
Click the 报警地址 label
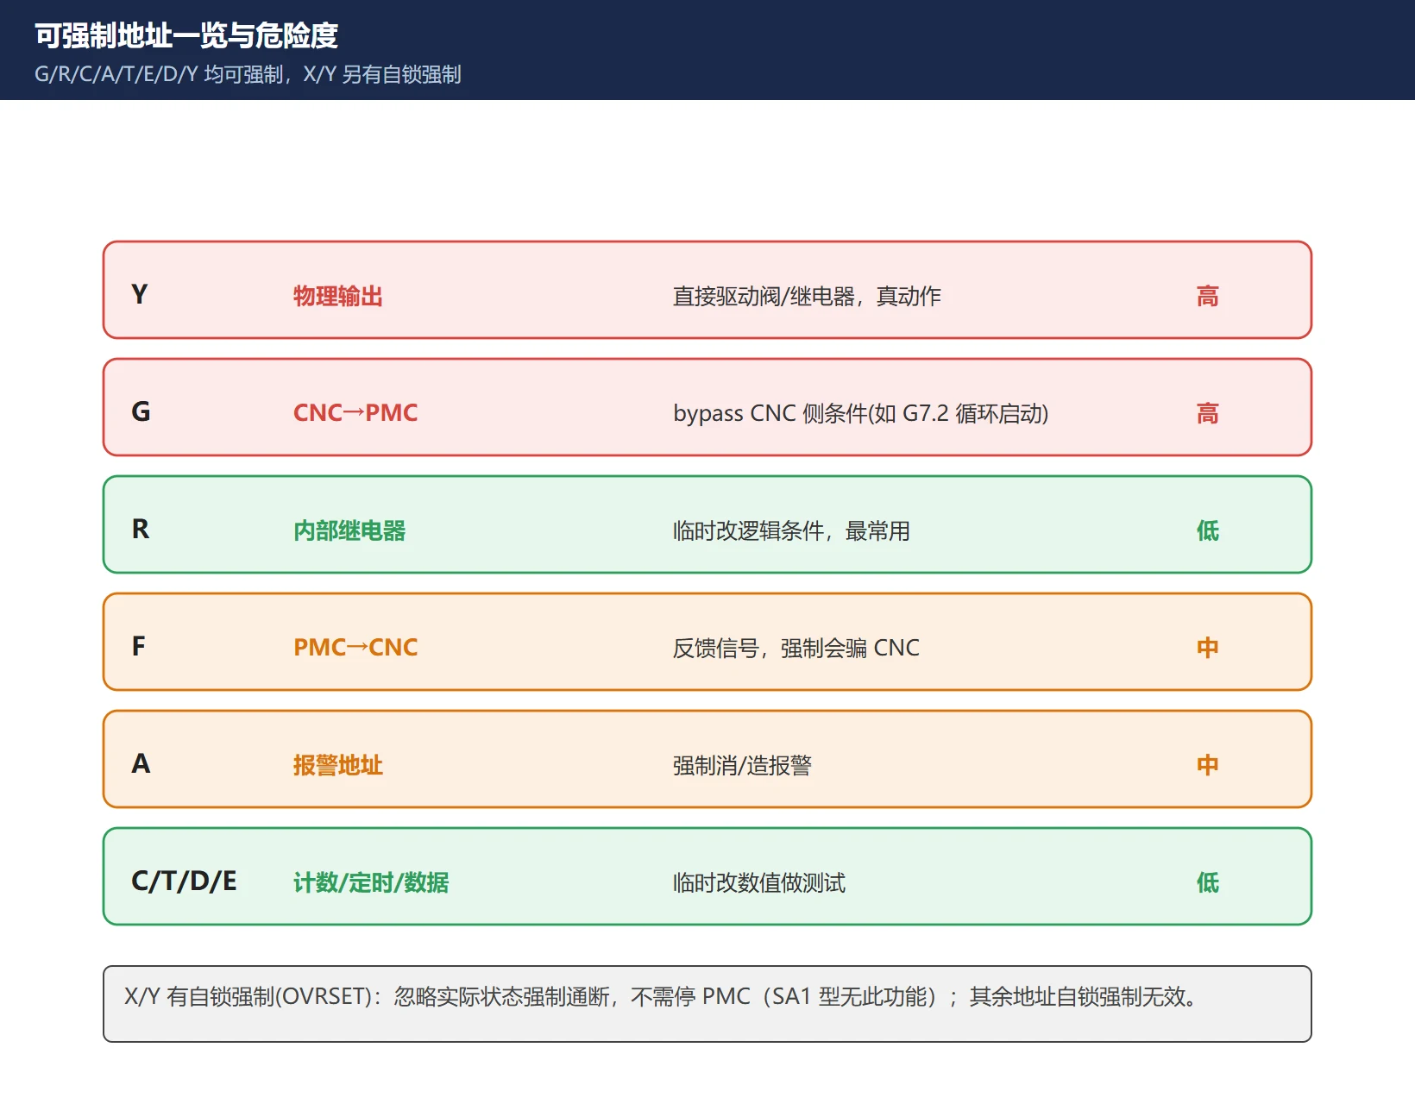click(x=338, y=765)
